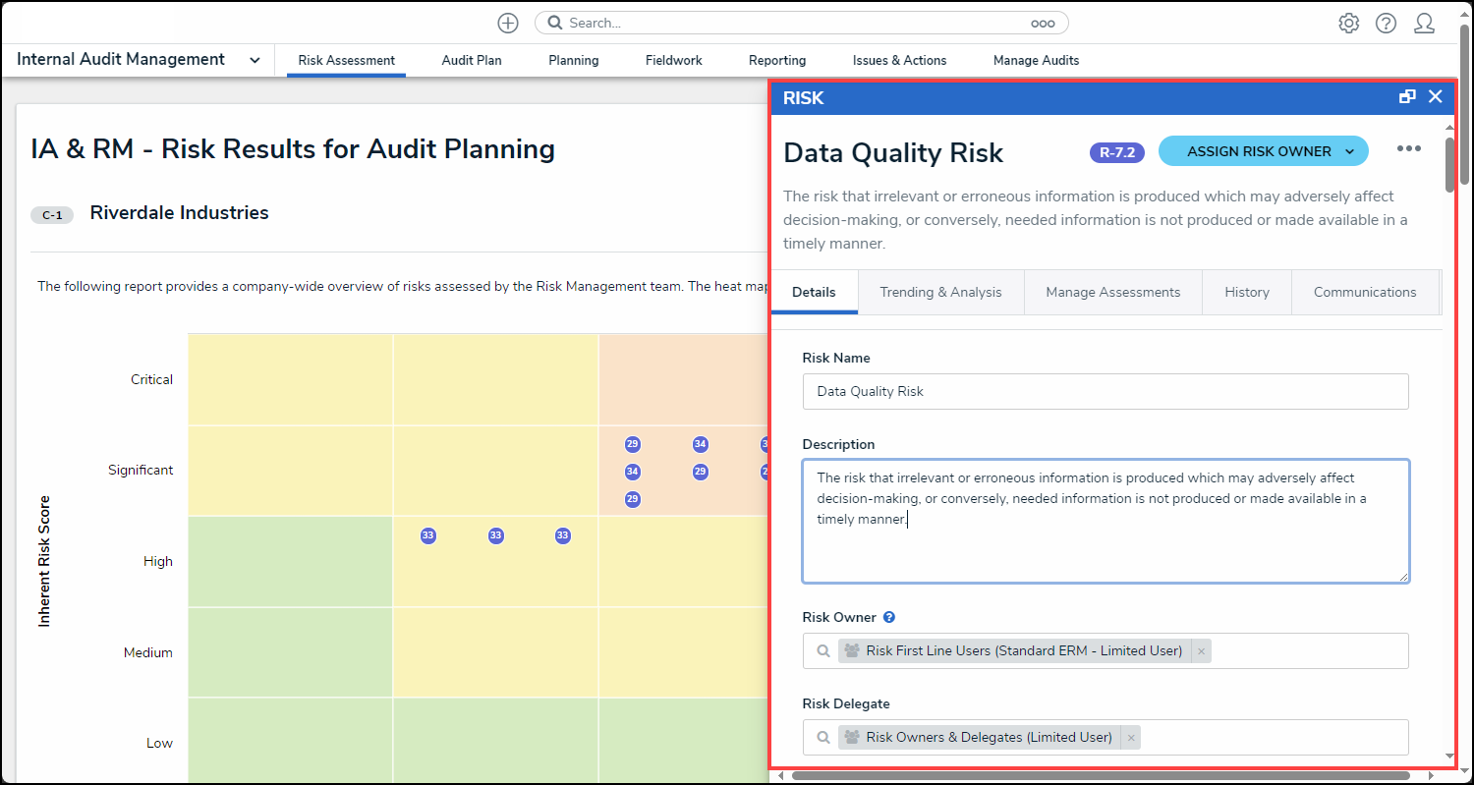The image size is (1474, 785).
Task: Click the Risk Owner help tooltip icon
Action: (x=889, y=618)
